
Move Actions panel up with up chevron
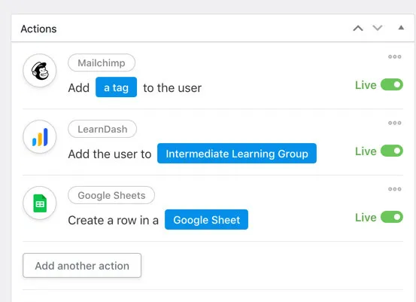tap(358, 28)
